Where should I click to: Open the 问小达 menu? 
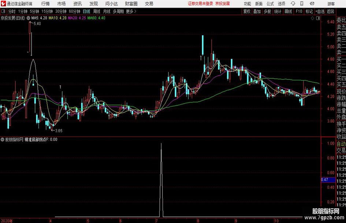(x=111, y=4)
